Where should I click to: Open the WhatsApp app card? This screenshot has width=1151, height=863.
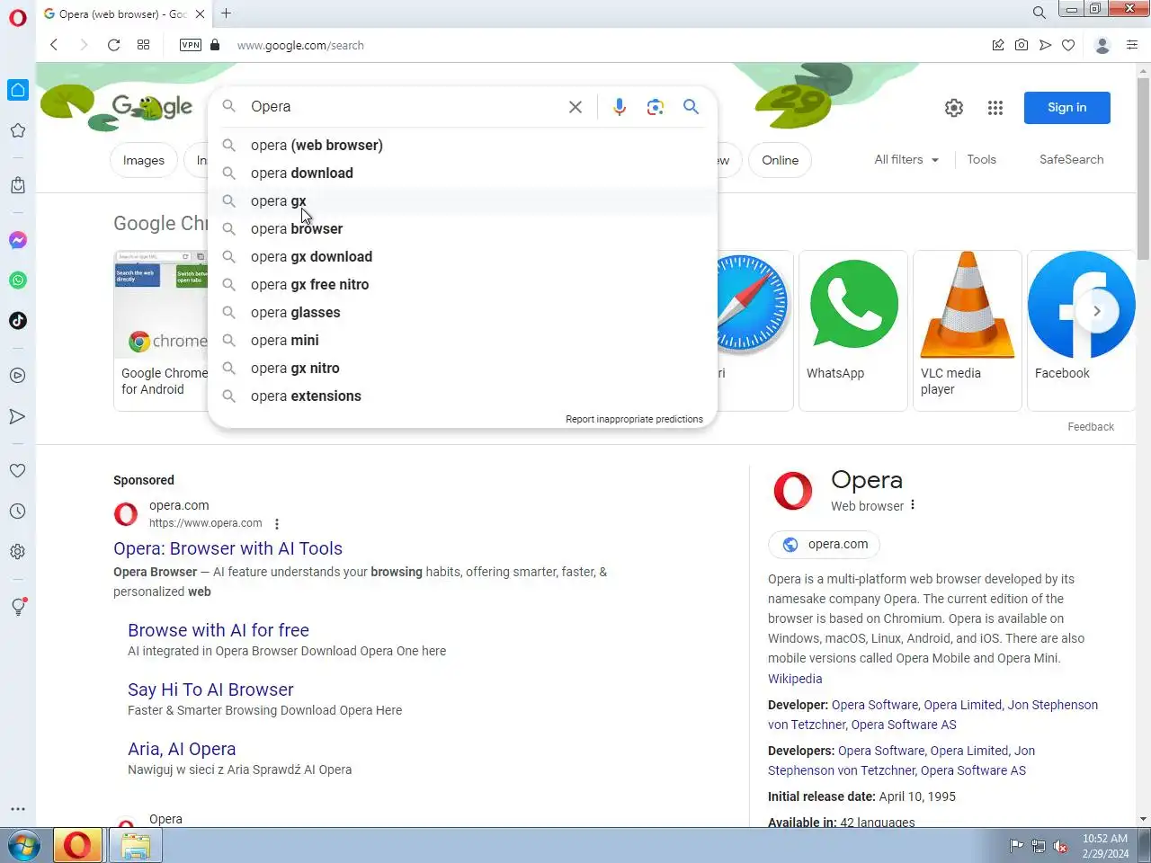(853, 330)
